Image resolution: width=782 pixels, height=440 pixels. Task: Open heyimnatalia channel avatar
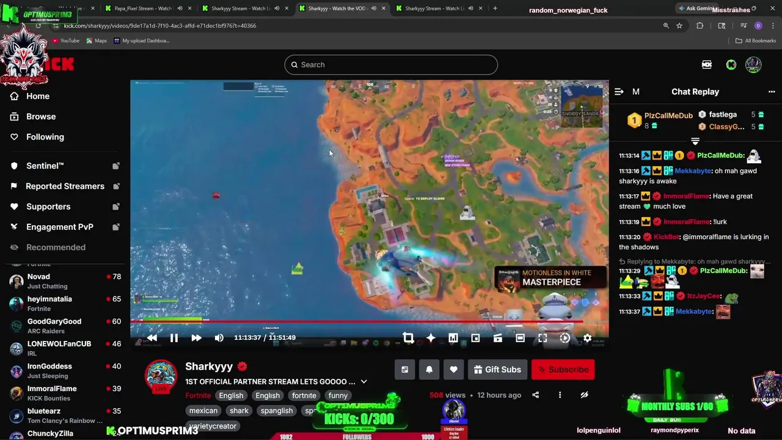[x=16, y=304]
